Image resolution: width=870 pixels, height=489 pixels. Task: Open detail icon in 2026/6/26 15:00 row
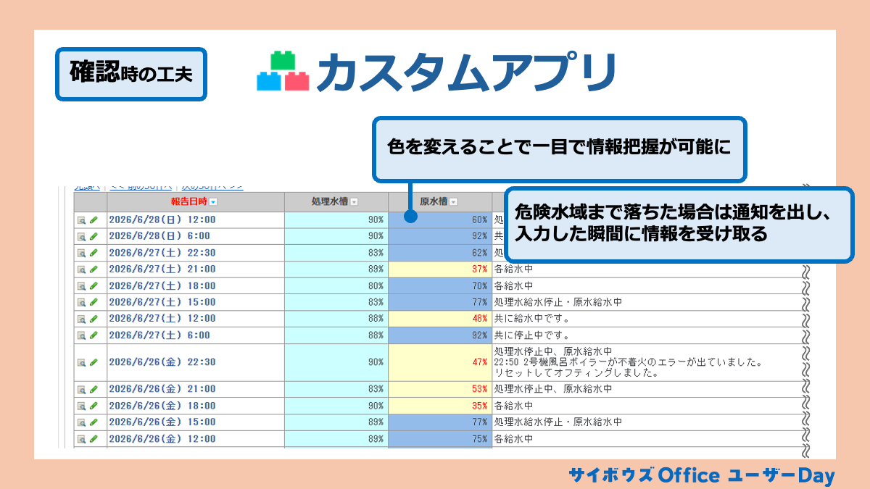[x=82, y=422]
